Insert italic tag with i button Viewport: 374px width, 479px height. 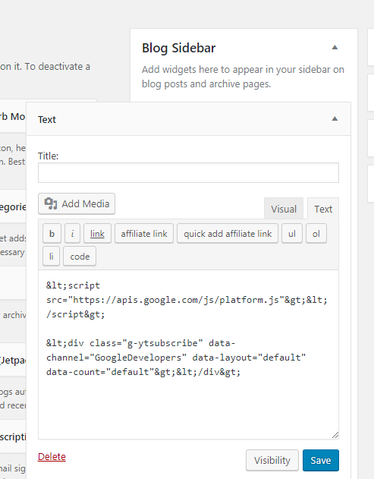tap(72, 234)
